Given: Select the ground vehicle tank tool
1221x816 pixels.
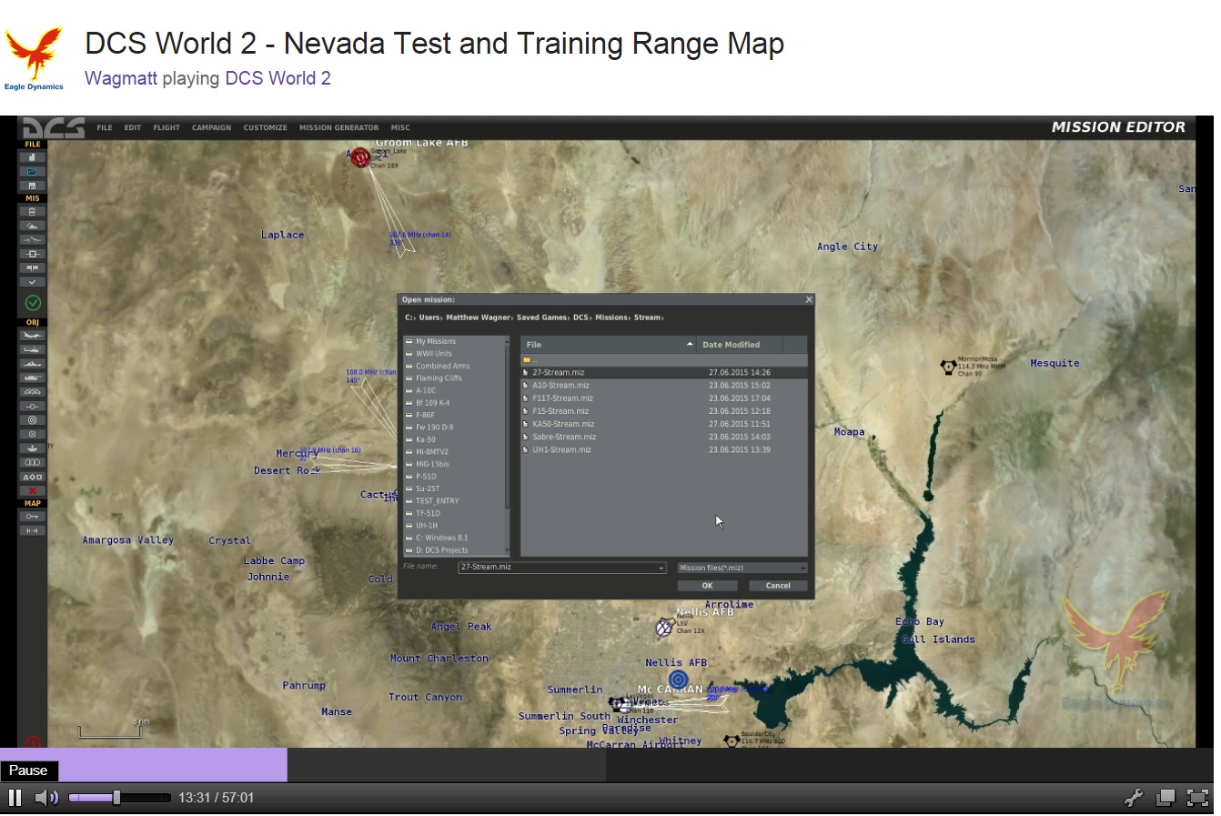Looking at the screenshot, I should coord(32,378).
